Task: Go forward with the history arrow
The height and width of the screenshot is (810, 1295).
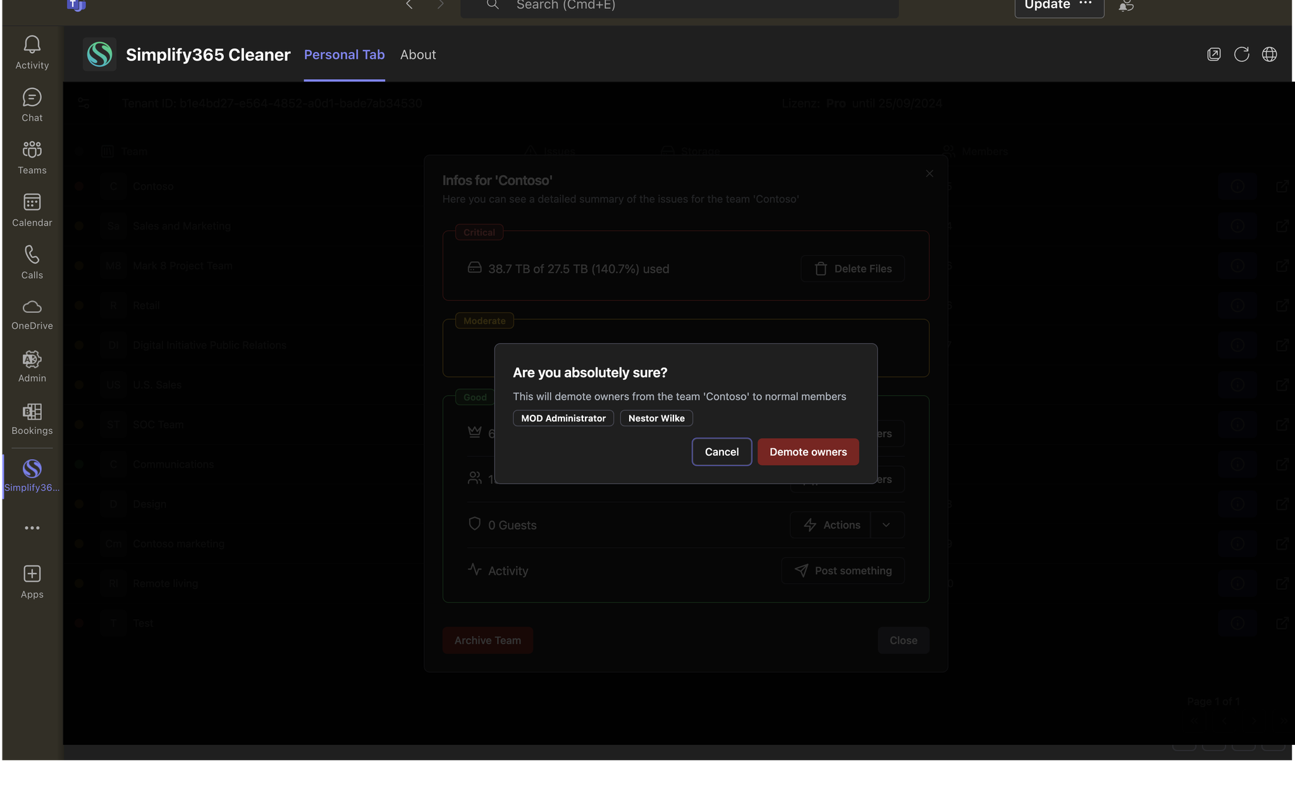Action: tap(441, 5)
